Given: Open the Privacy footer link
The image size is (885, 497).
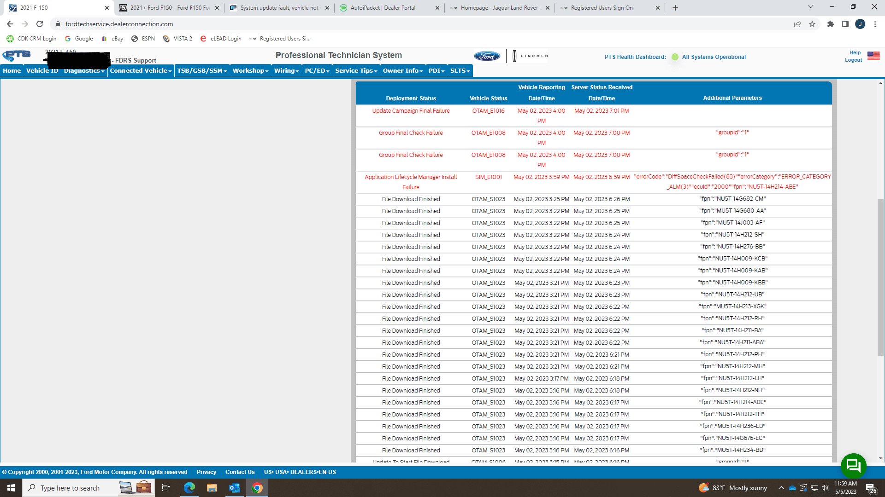Looking at the screenshot, I should click(x=206, y=472).
